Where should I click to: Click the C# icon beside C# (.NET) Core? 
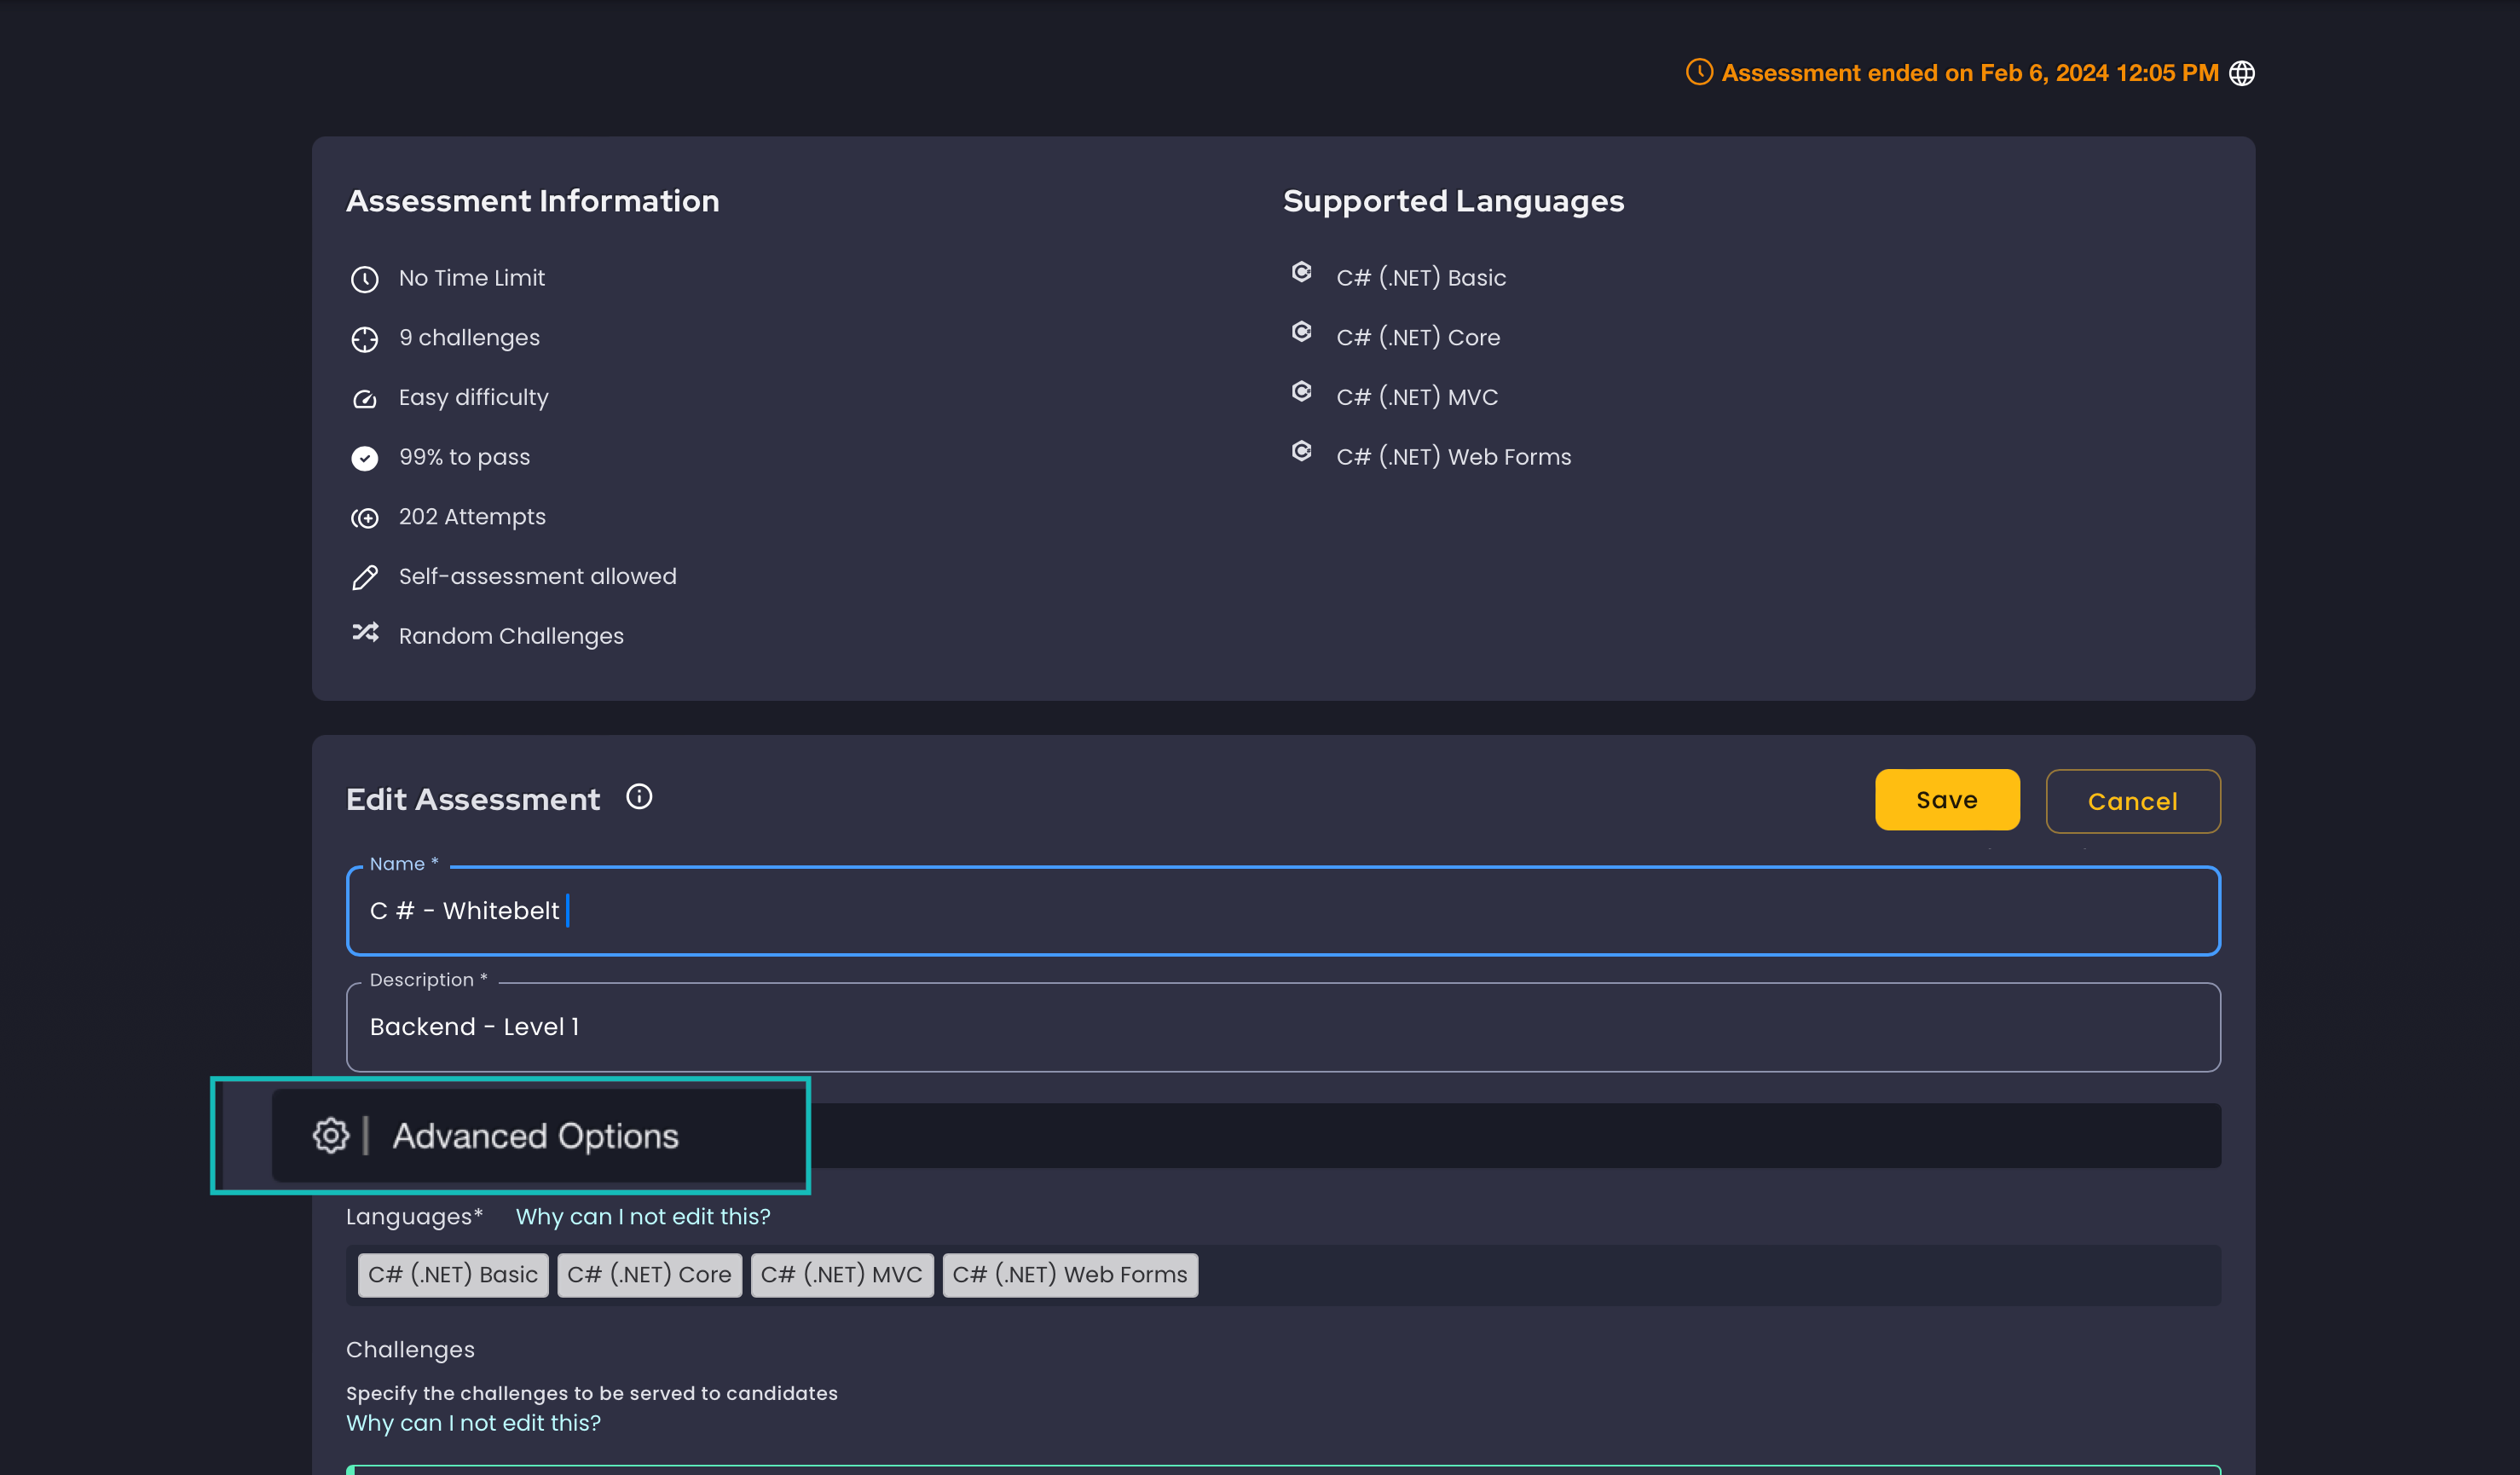point(1301,331)
